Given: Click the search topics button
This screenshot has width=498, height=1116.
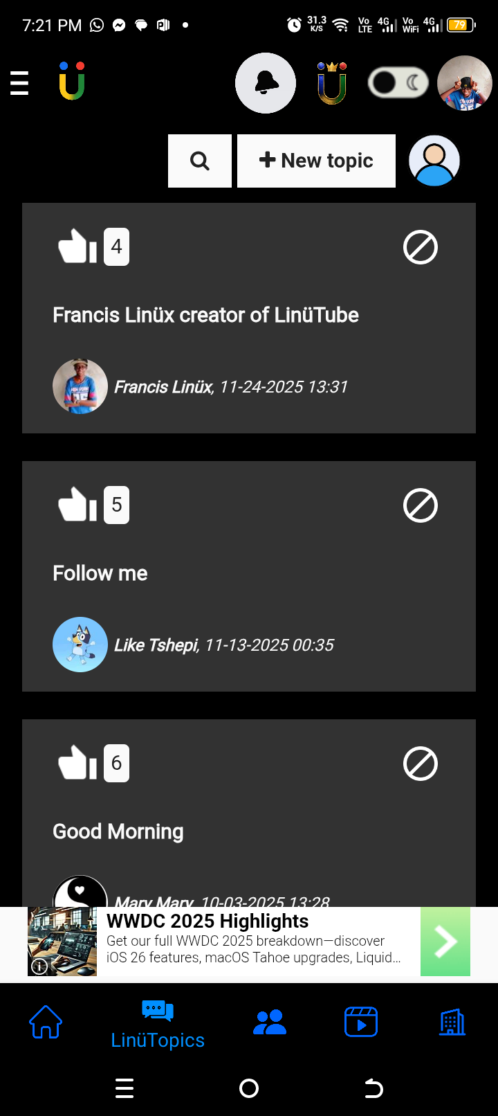Looking at the screenshot, I should [200, 161].
